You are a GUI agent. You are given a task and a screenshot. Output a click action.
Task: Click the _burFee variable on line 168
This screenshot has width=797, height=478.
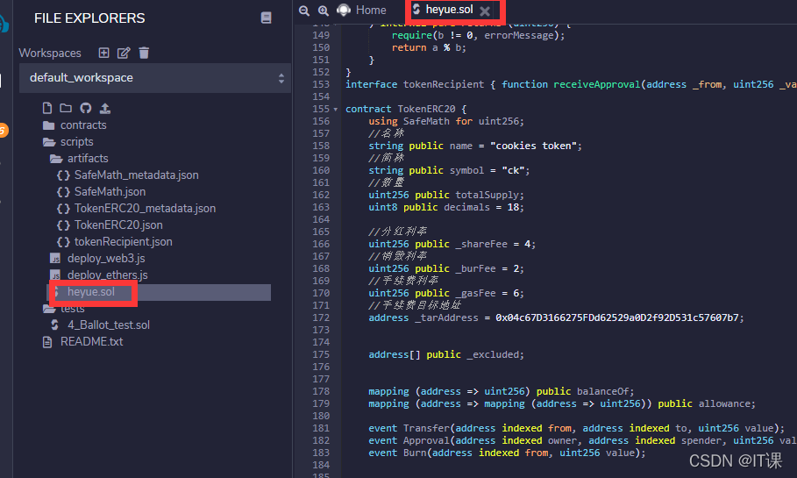click(475, 268)
